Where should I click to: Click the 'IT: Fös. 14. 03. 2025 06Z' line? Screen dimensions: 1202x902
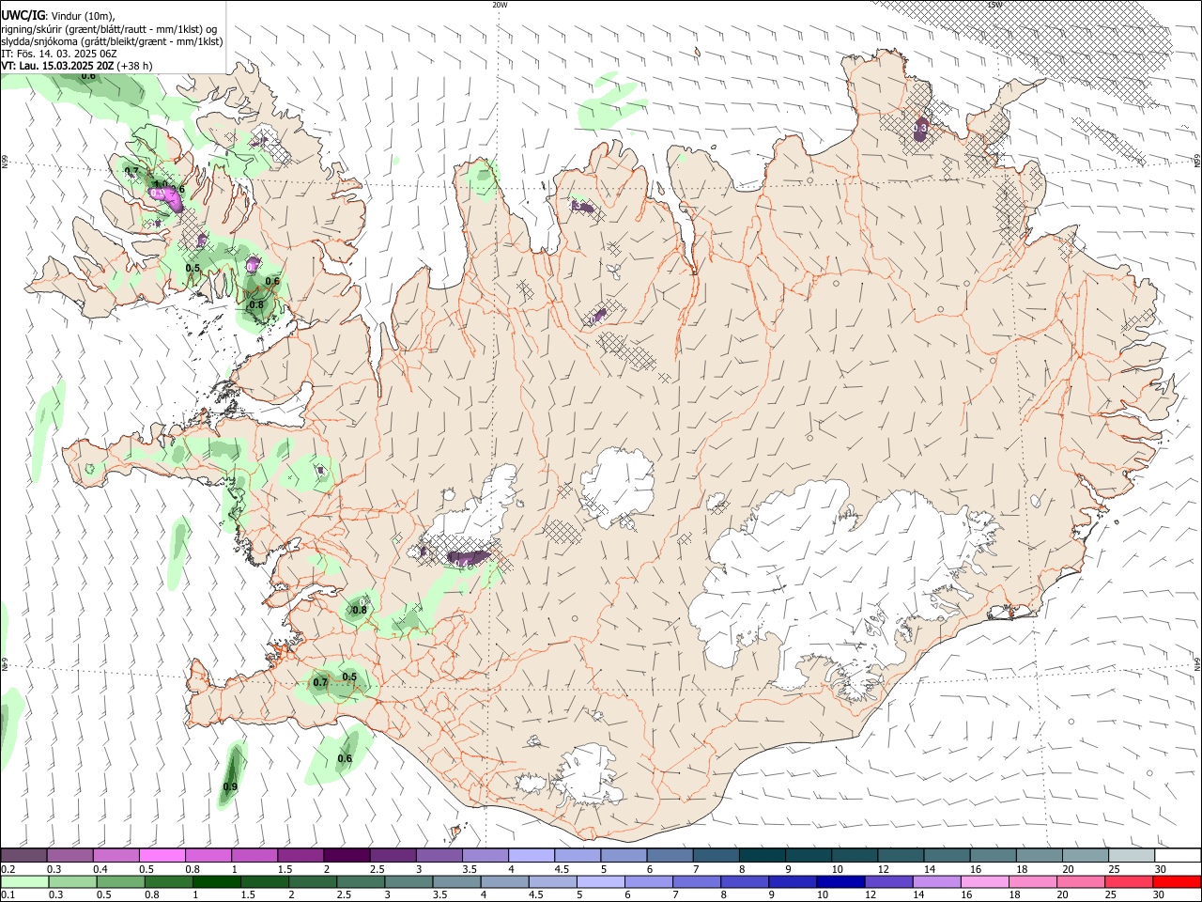[x=58, y=54]
